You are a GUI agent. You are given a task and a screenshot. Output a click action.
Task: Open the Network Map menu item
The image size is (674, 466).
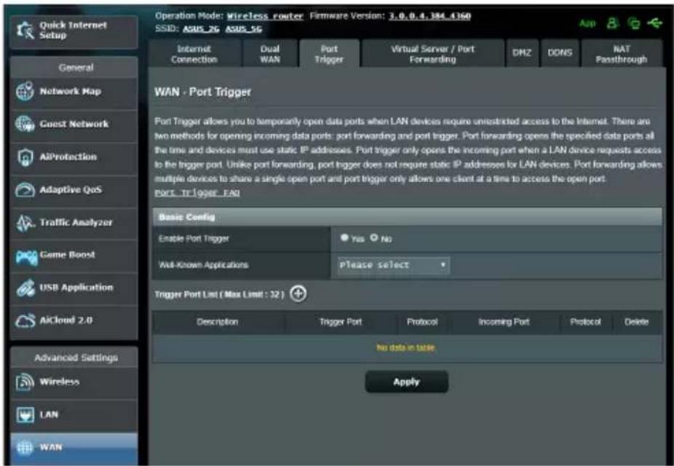(74, 92)
